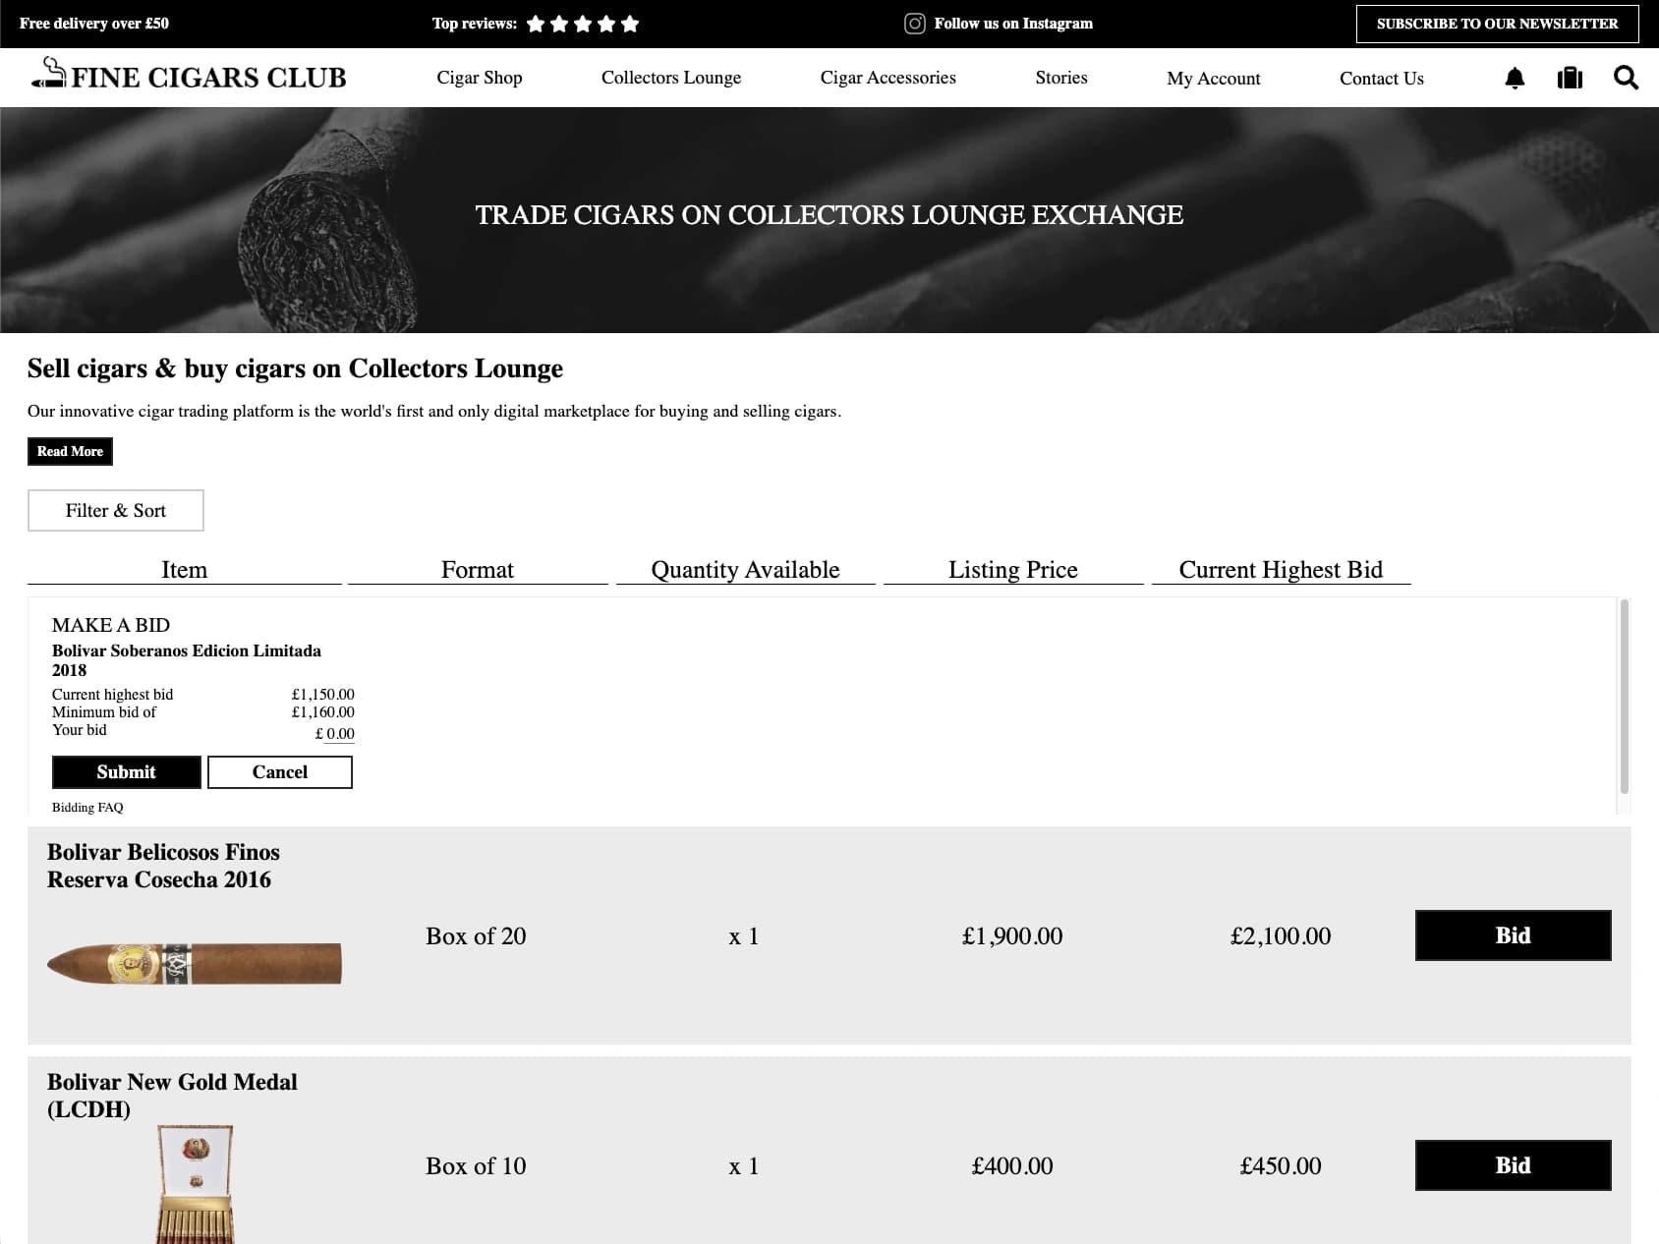The height and width of the screenshot is (1244, 1659).
Task: Click the Fine Cigars Club logo
Action: (x=189, y=77)
